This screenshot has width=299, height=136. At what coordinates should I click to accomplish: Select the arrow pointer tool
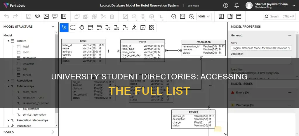click(x=64, y=28)
